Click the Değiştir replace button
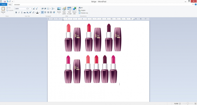Viewport: 197px width, 105px height. [x=82, y=10]
